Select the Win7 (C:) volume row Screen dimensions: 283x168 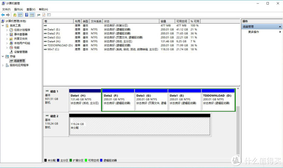pos(121,49)
